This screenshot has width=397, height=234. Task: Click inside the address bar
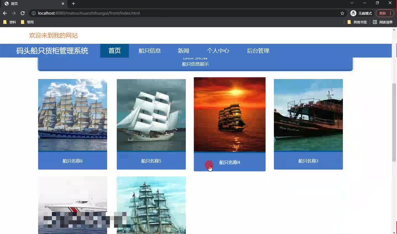click(166, 13)
